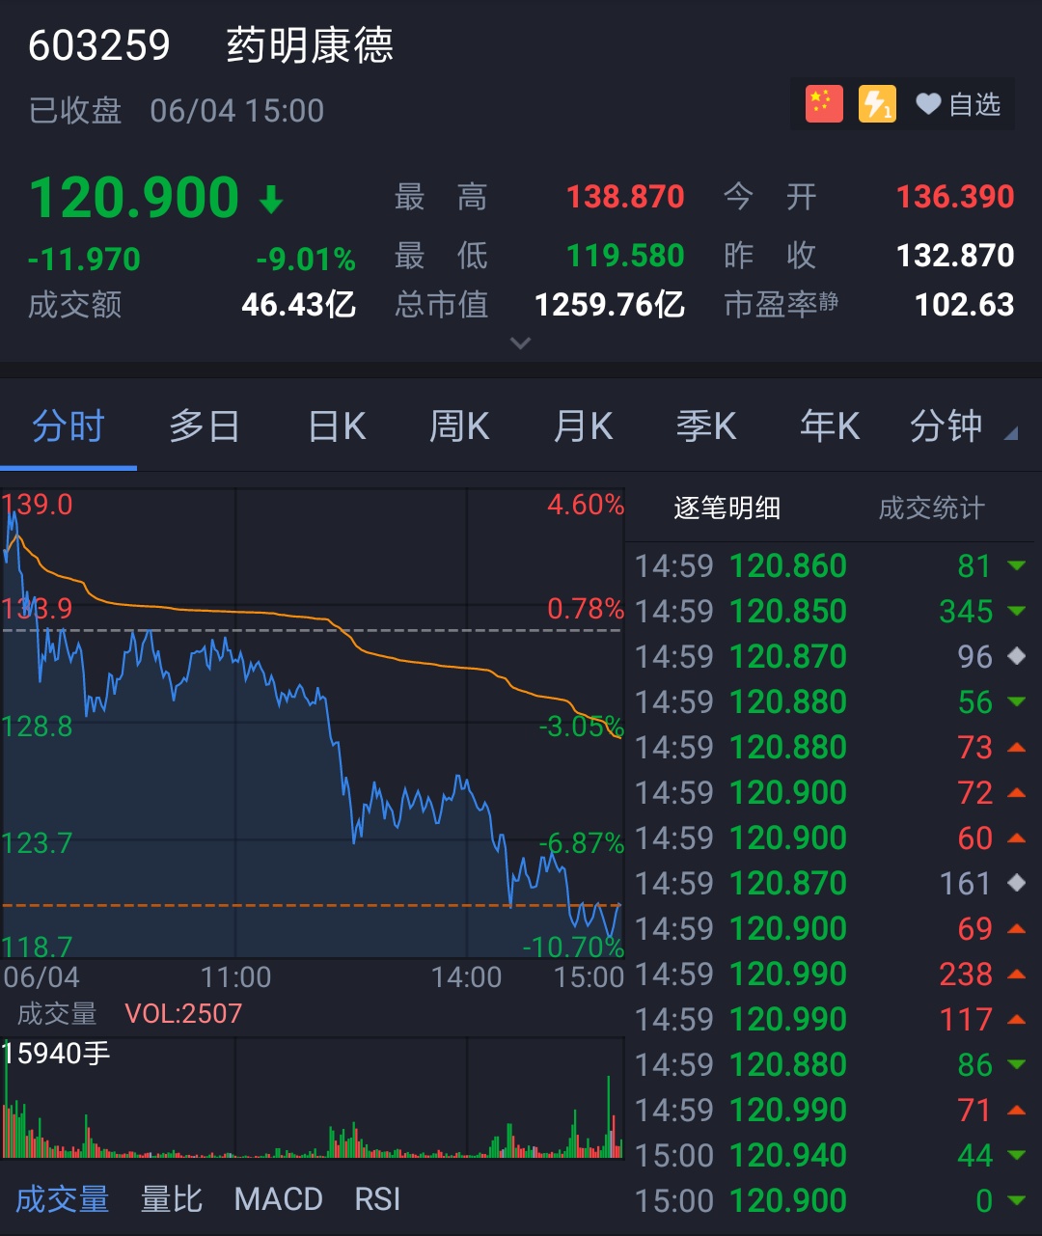Screen dimensions: 1042x1236
Task: Tap the trade row with volume 117
Action: [834, 1019]
